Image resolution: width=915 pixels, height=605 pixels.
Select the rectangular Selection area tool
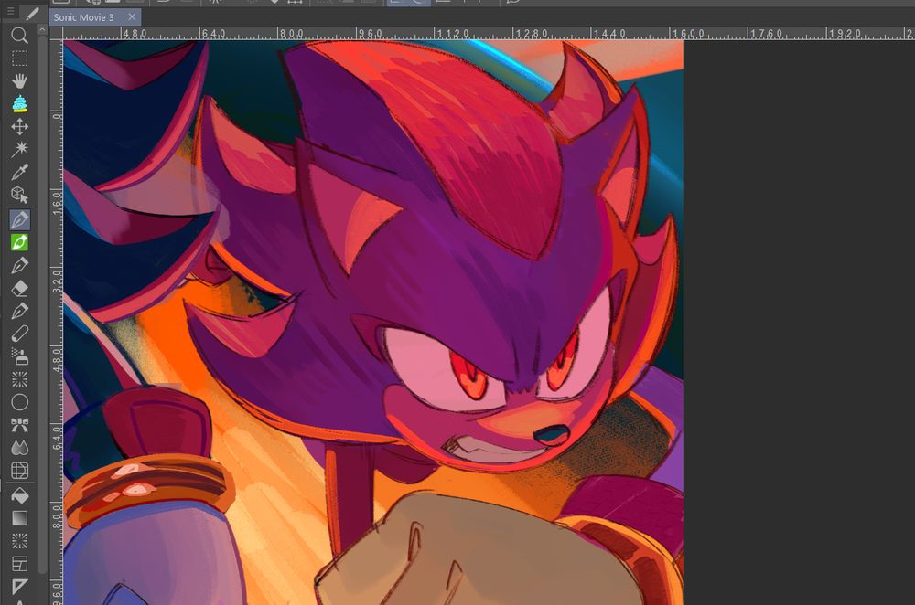19,58
